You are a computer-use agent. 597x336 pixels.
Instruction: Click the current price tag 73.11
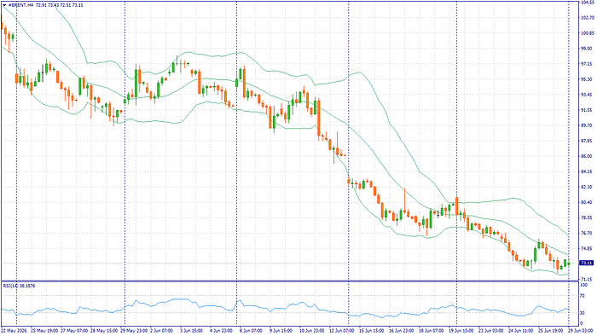point(587,263)
